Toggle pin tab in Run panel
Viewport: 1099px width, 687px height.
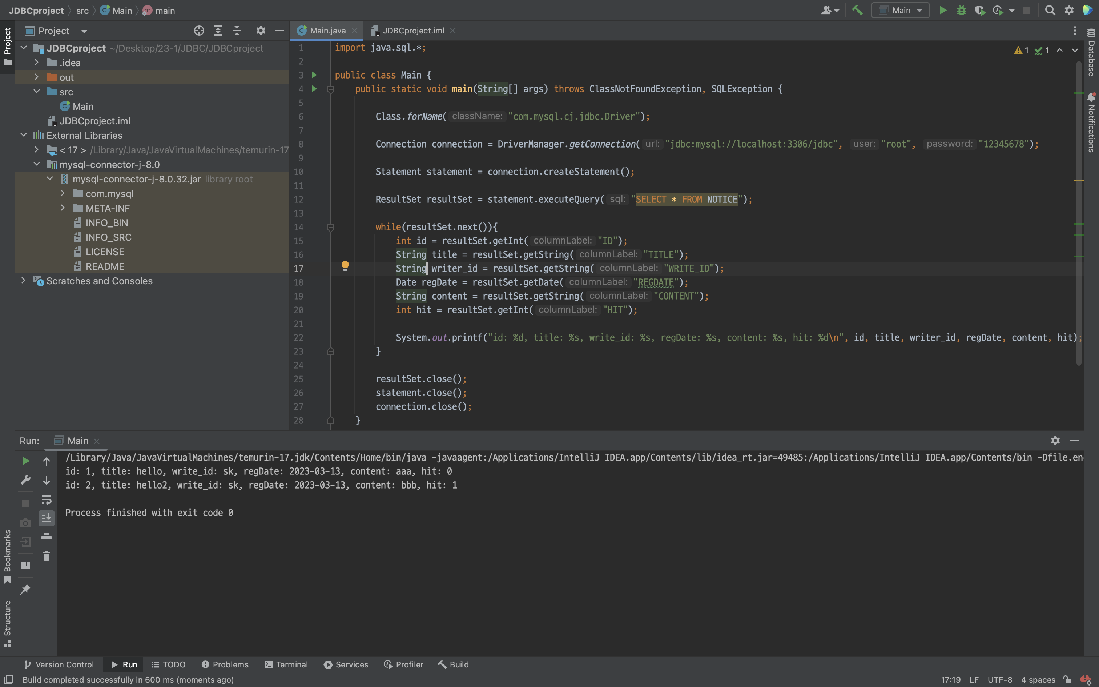(x=25, y=589)
